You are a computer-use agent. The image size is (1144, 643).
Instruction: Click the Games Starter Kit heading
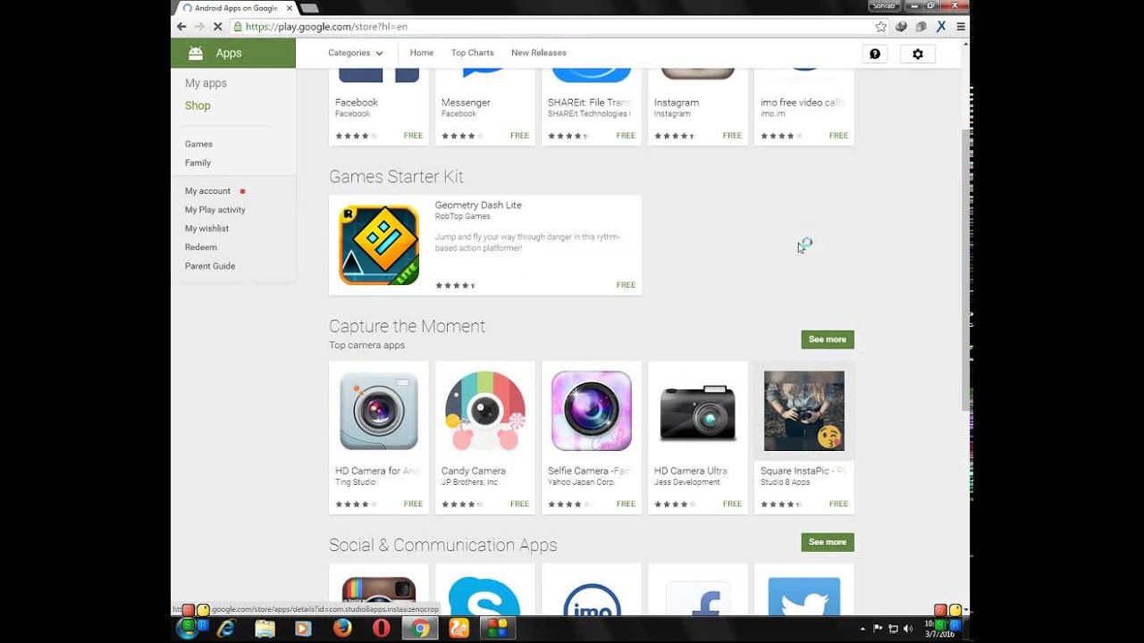tap(396, 177)
